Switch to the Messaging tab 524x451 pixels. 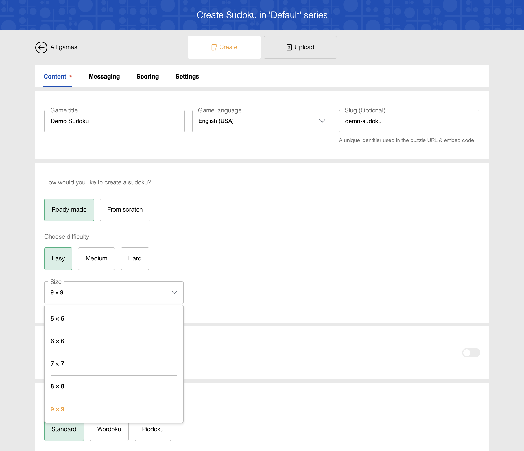(x=104, y=77)
